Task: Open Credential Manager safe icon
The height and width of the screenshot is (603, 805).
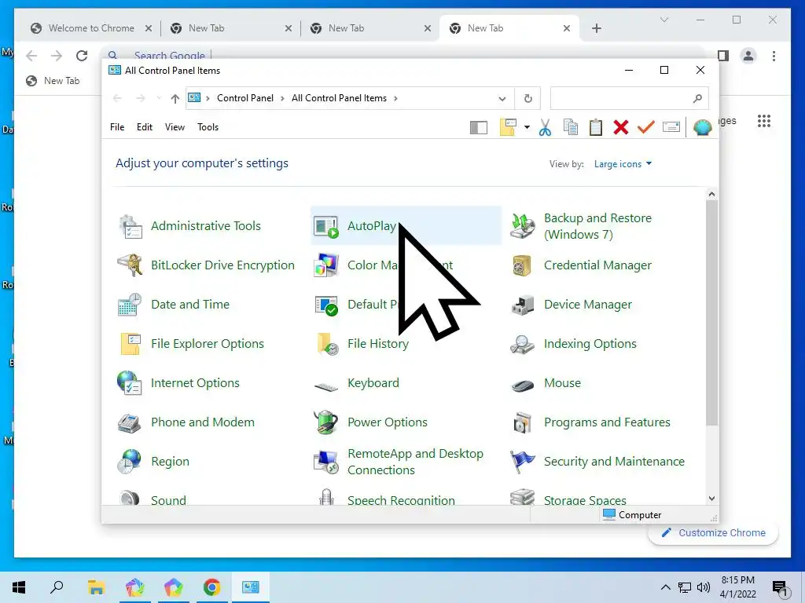Action: click(x=522, y=265)
